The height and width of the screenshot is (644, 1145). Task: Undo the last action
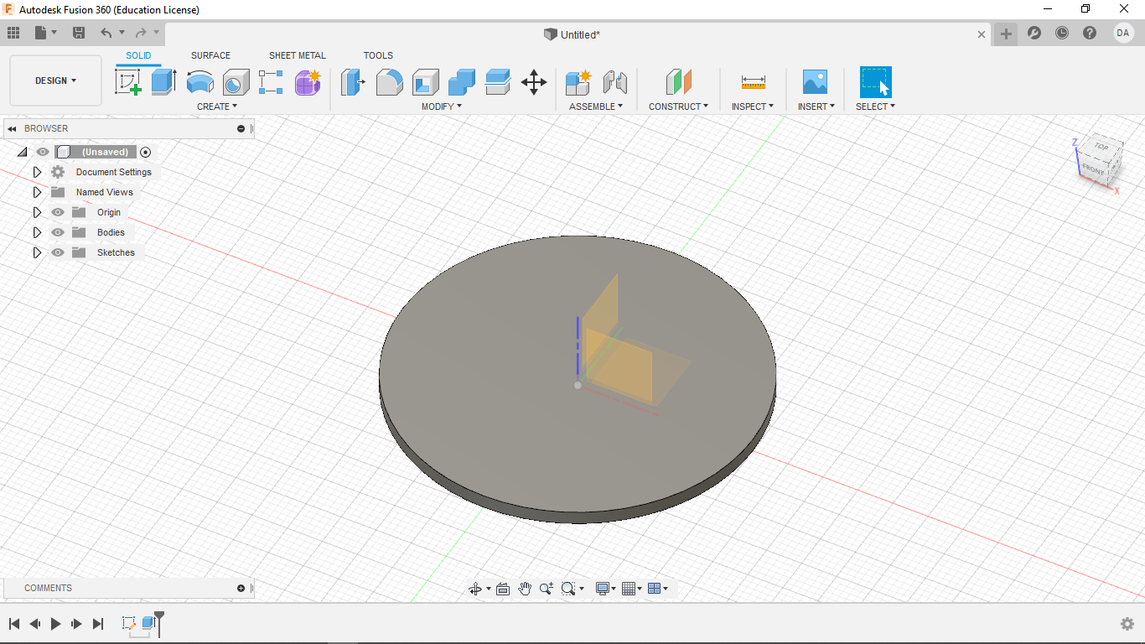pos(106,33)
